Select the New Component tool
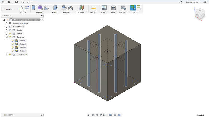Image resolution: width=209 pixels, height=117 pixels. pos(64,8)
